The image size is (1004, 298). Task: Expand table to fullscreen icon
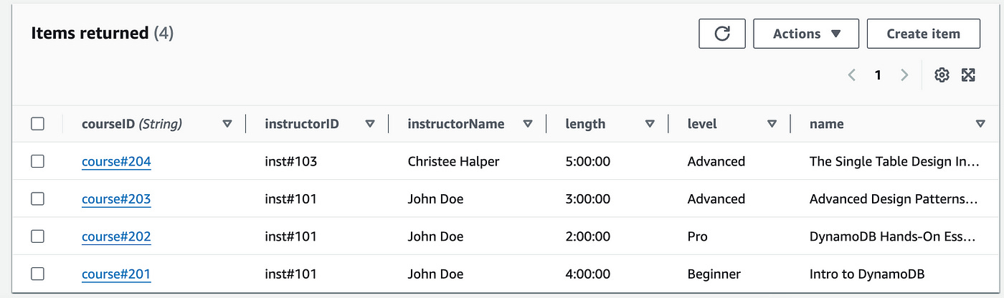968,75
